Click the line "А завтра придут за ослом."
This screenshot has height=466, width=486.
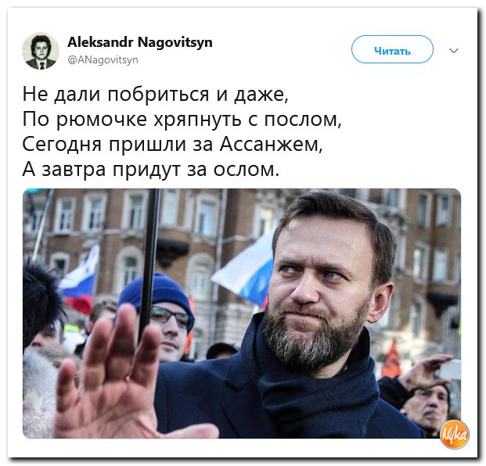click(150, 170)
